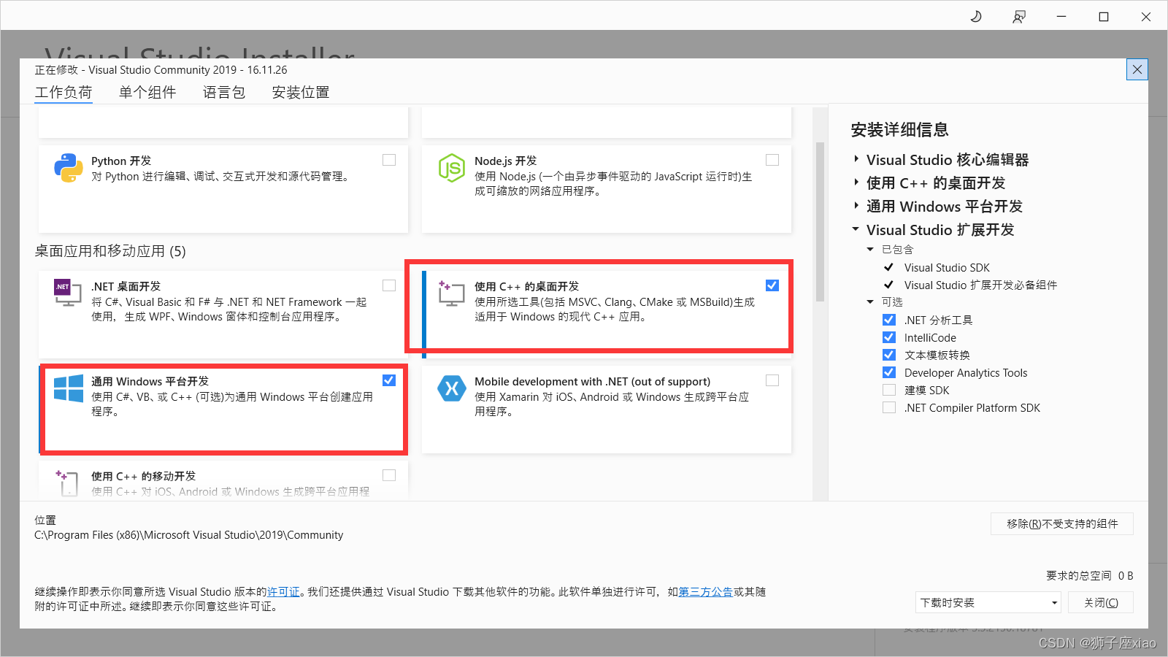The width and height of the screenshot is (1168, 657).
Task: Click the 关闭(C) button
Action: 1101,602
